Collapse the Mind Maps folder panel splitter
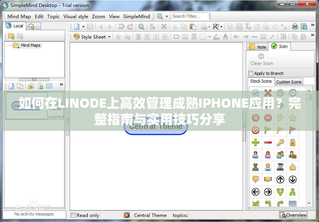Image resolution: width=319 pixels, height=222 pixels. [34, 80]
